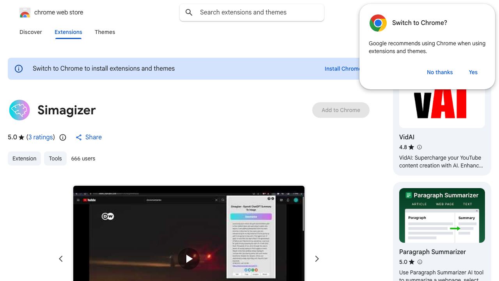Click the search extensions and themes field

point(252,12)
